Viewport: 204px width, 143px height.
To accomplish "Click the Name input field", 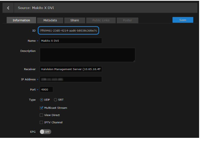I will [x=71, y=41].
